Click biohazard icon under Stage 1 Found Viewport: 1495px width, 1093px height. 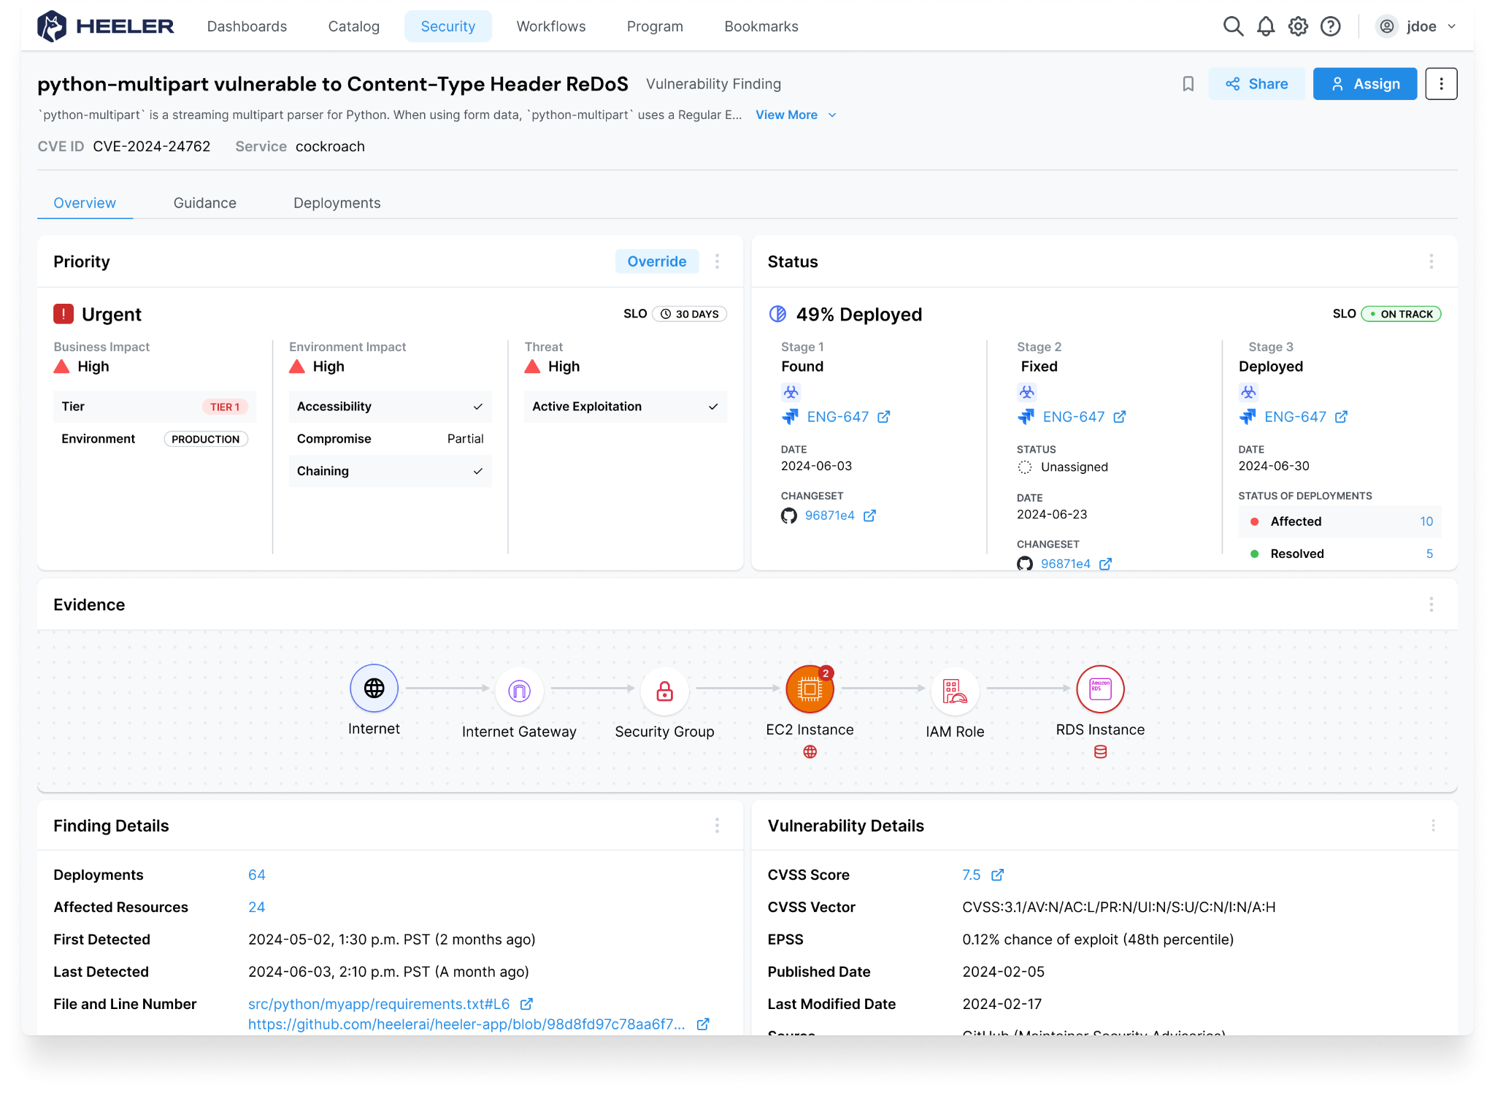(791, 393)
